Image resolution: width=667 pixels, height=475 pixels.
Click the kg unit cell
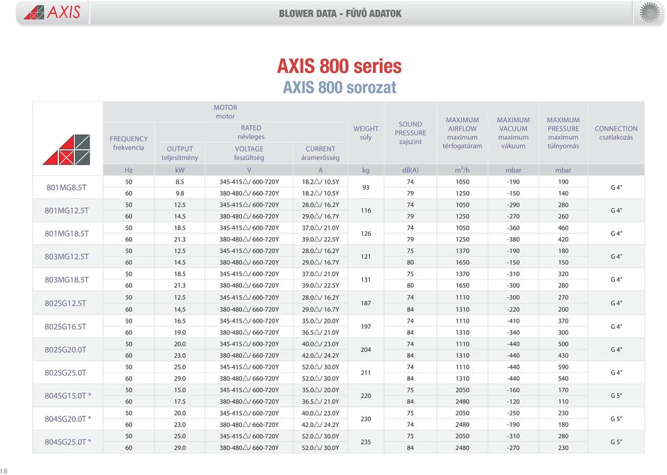(366, 170)
